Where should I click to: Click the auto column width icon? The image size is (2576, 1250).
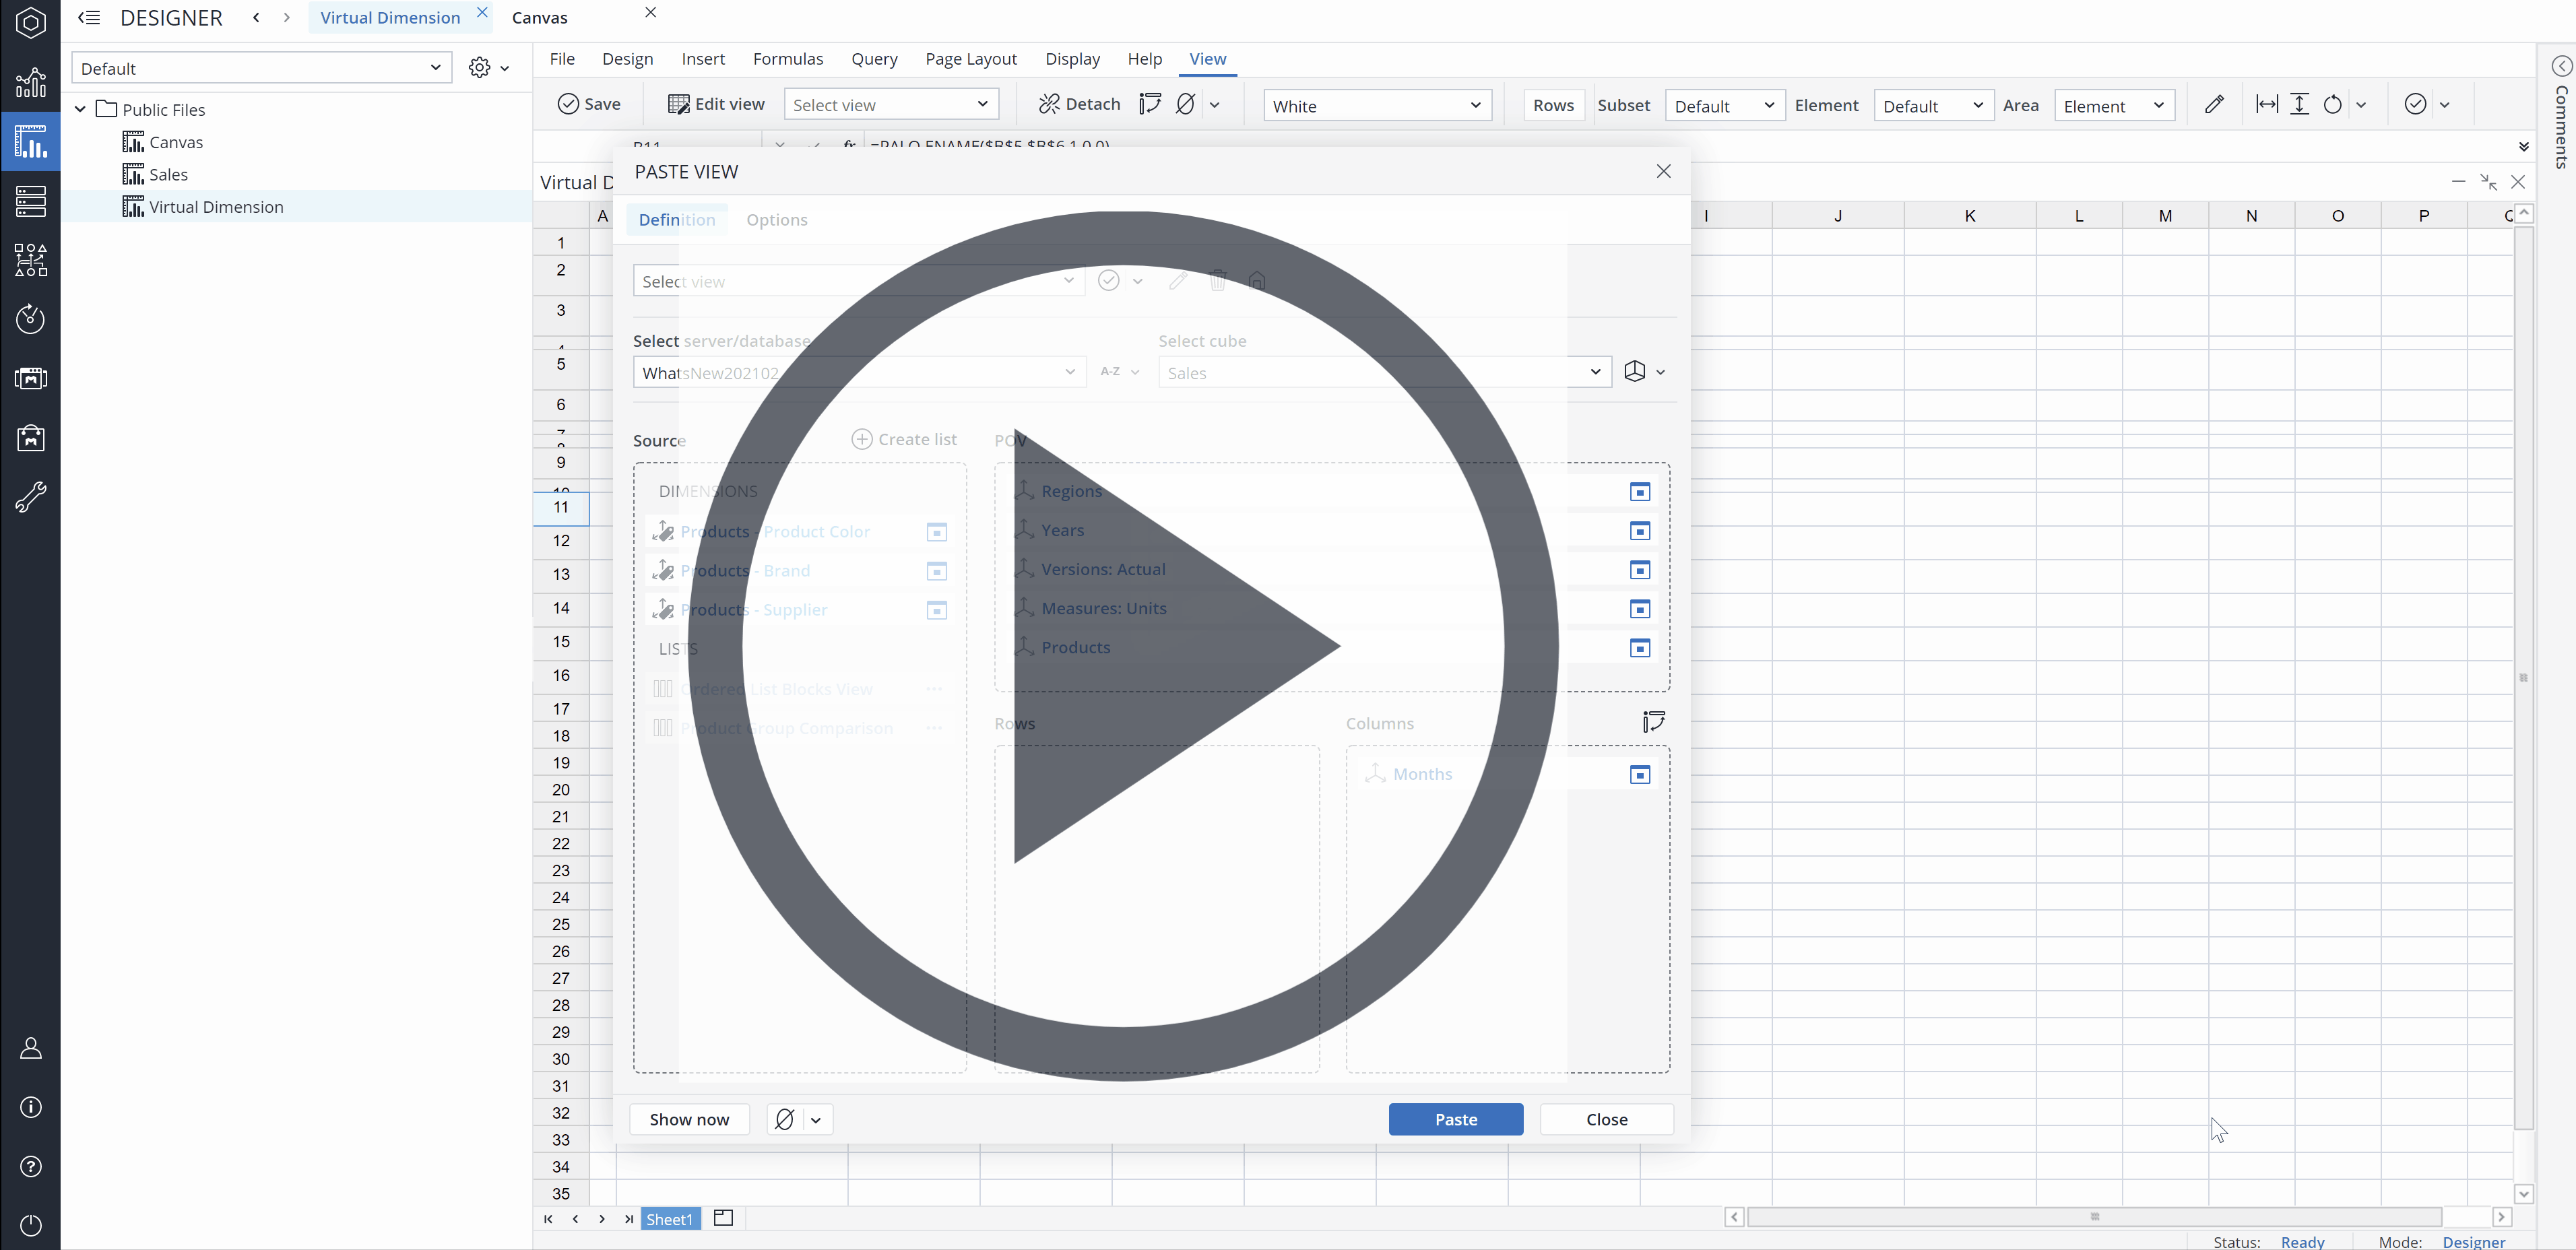2266,105
